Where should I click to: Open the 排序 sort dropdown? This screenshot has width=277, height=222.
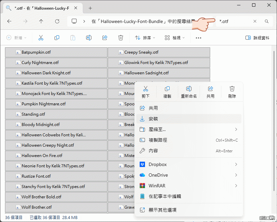click(x=145, y=38)
